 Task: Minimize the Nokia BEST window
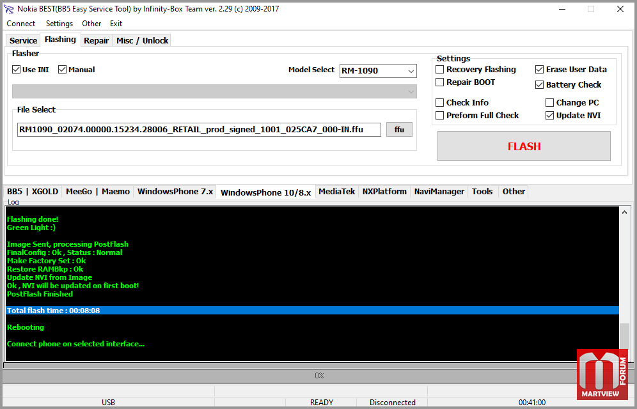click(x=562, y=9)
